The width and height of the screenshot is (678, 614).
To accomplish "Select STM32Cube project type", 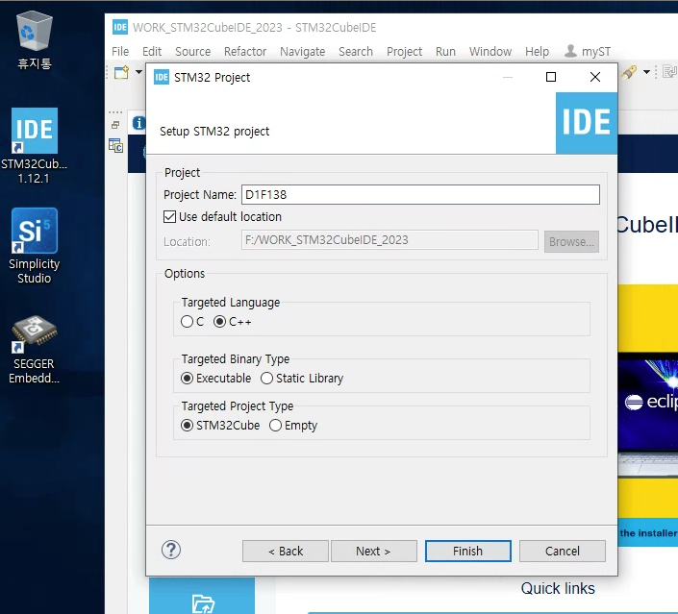I will (187, 425).
